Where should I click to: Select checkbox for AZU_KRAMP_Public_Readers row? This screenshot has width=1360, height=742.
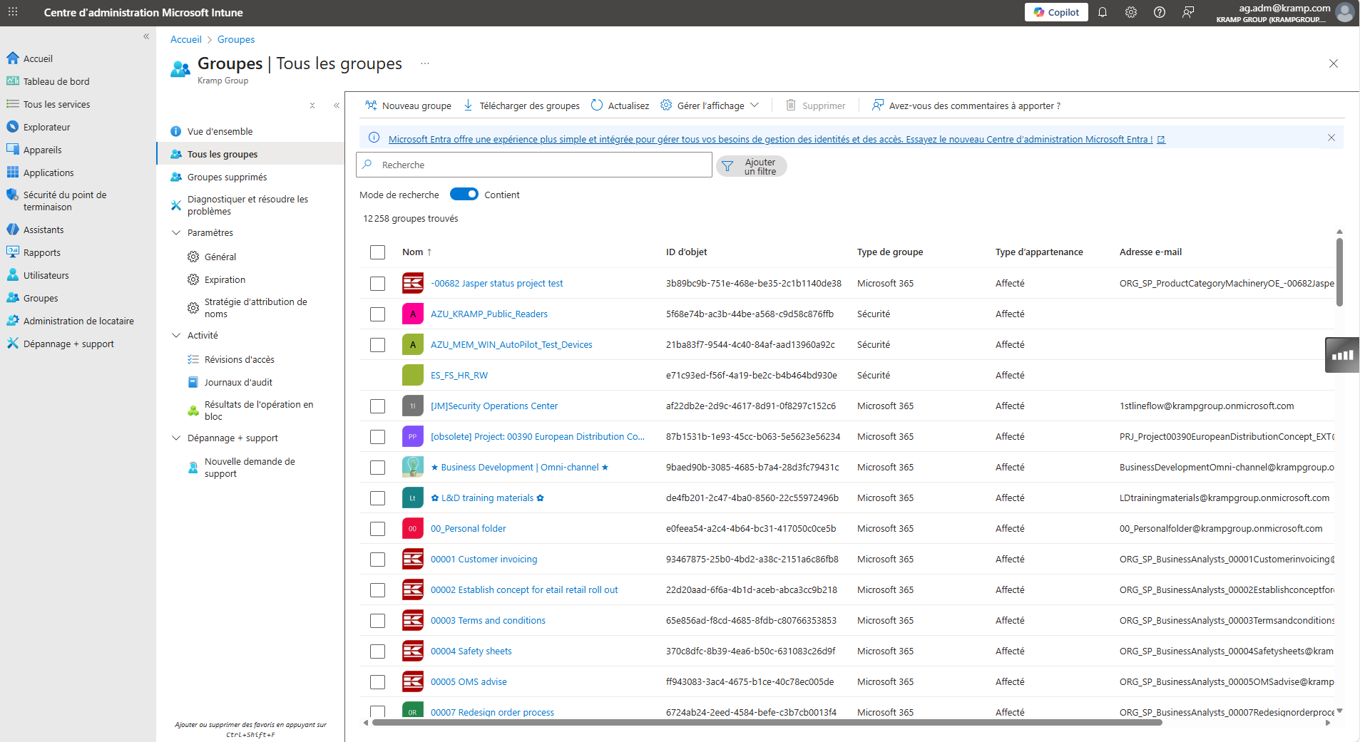tap(377, 314)
